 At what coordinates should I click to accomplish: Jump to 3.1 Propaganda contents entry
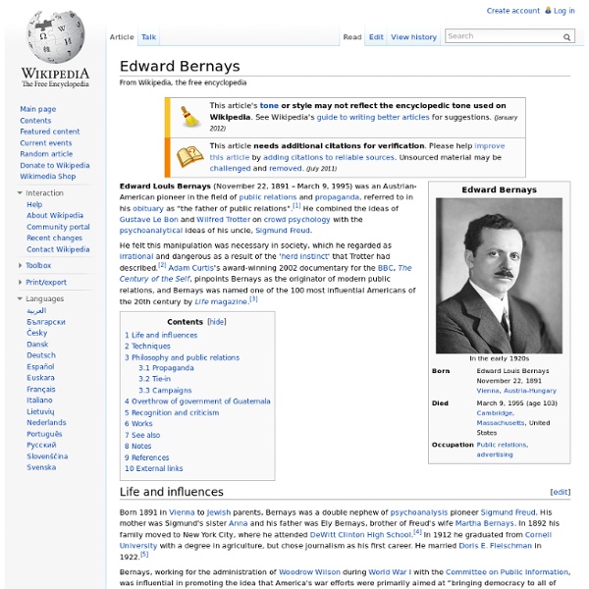click(x=166, y=368)
